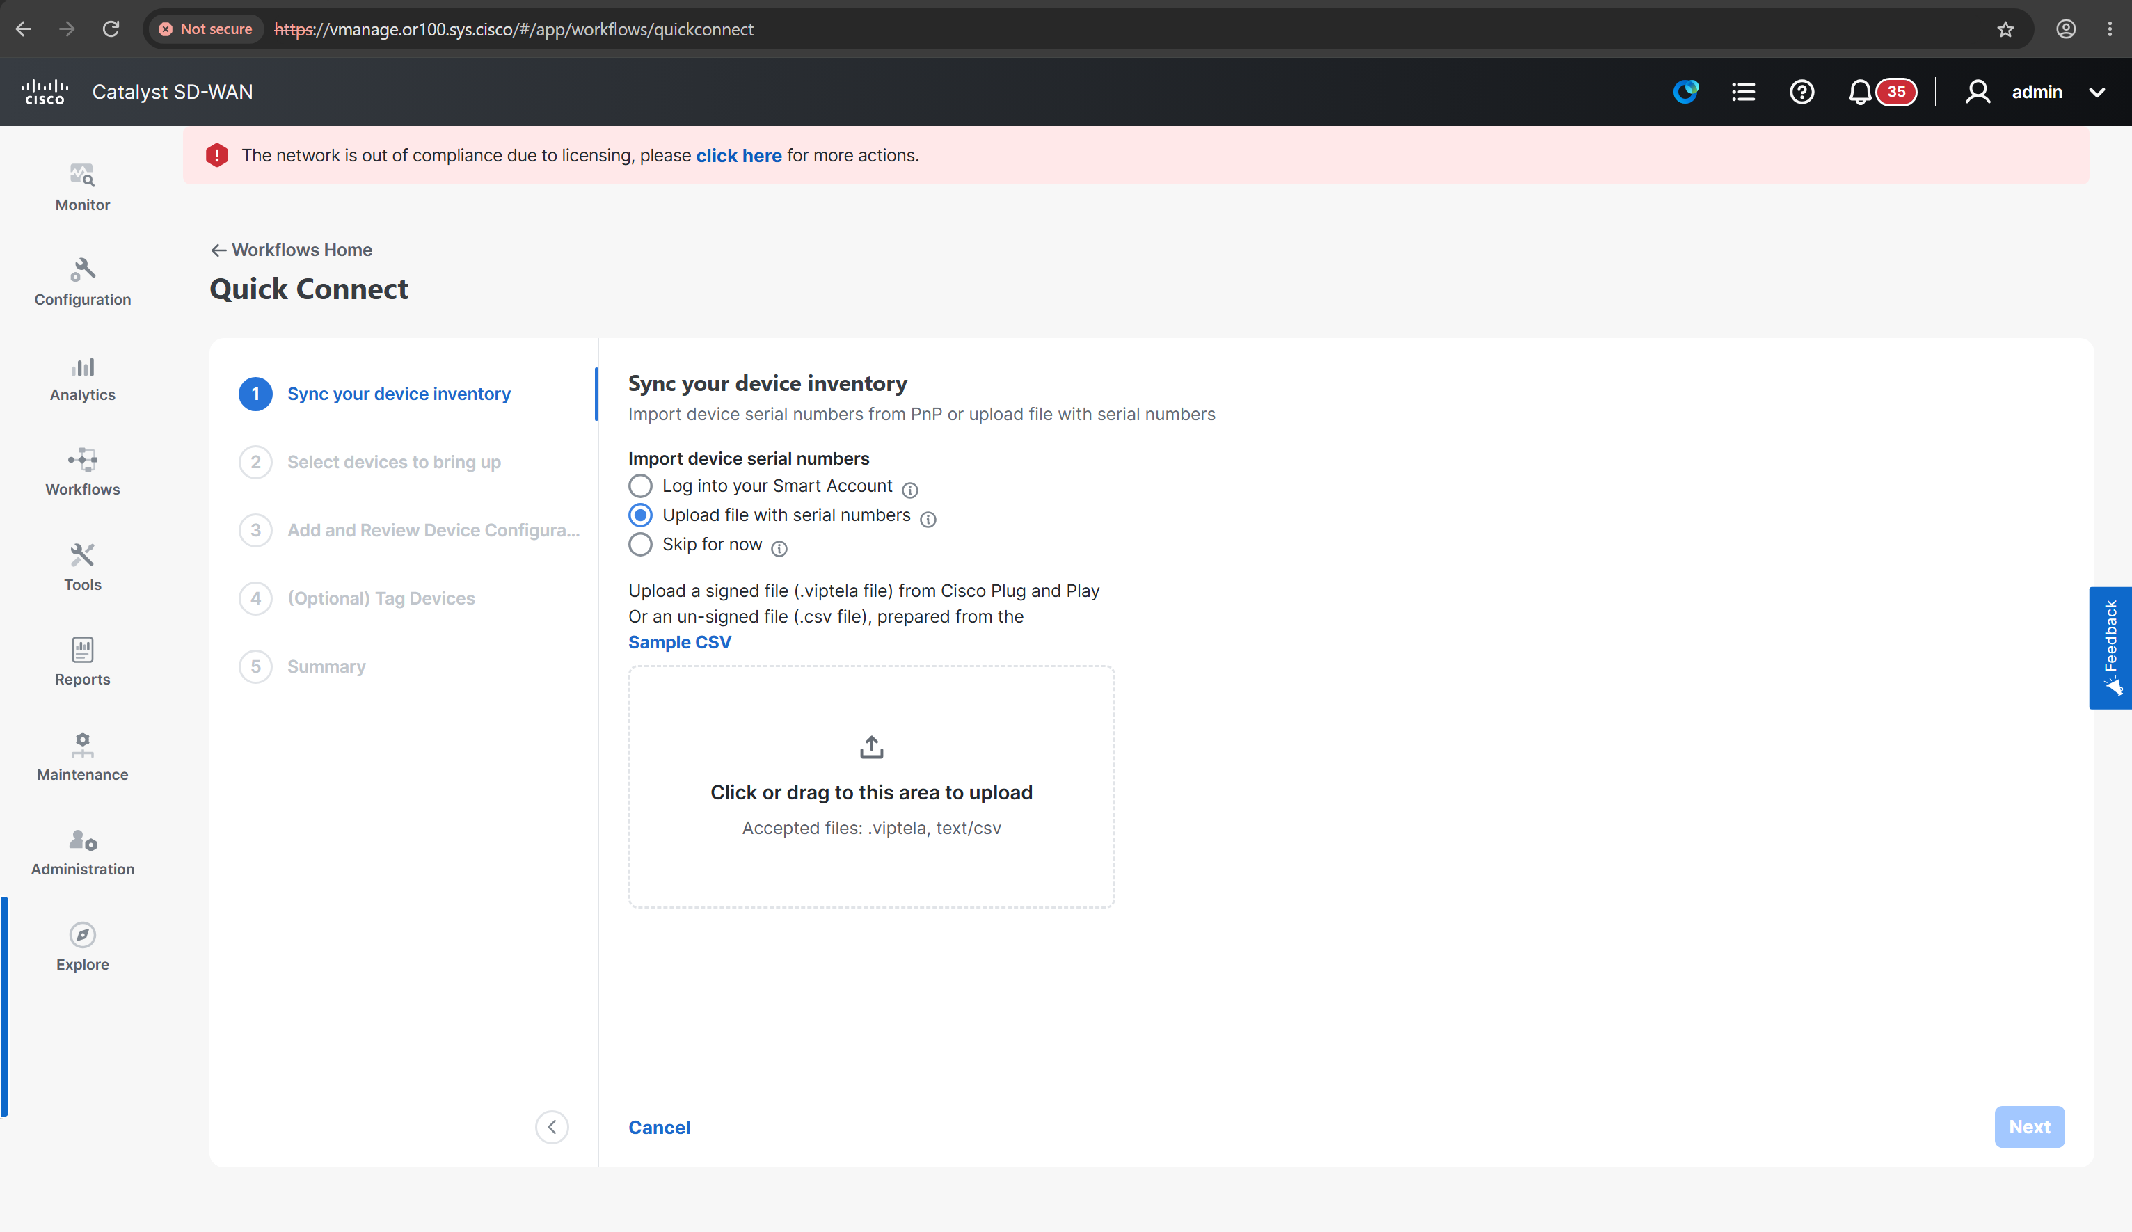
Task: Go back using the browser back arrow
Action: [24, 29]
